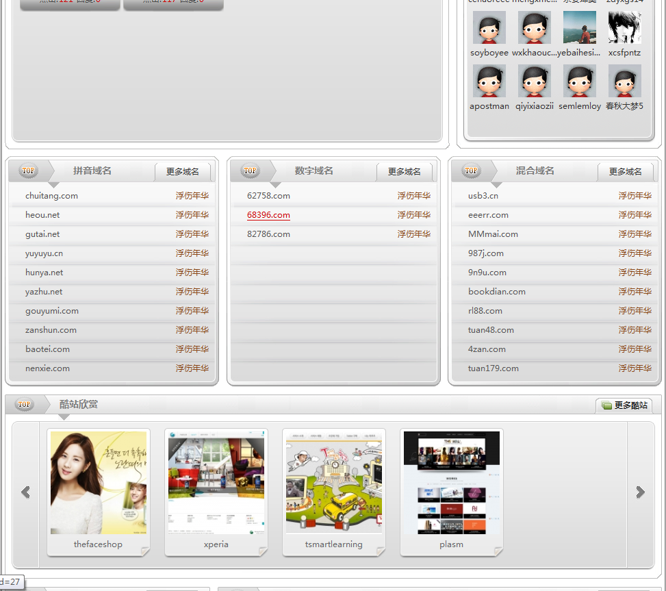666x591 pixels.
Task: Open 更多域名 in 混合域名 panel
Action: coord(625,172)
